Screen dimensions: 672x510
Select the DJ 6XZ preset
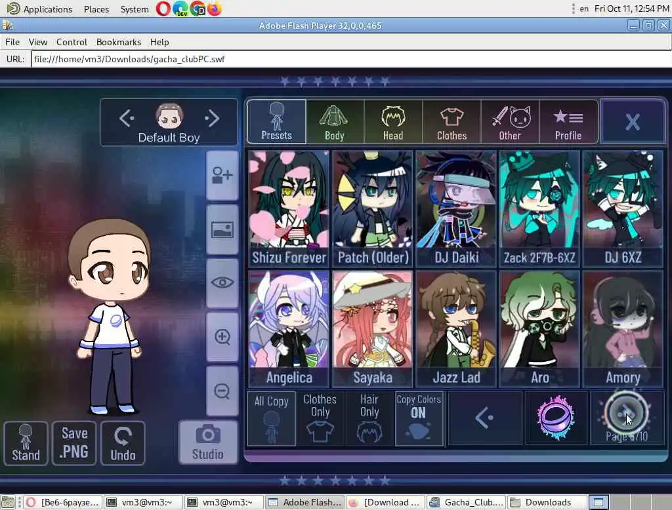pyautogui.click(x=623, y=208)
